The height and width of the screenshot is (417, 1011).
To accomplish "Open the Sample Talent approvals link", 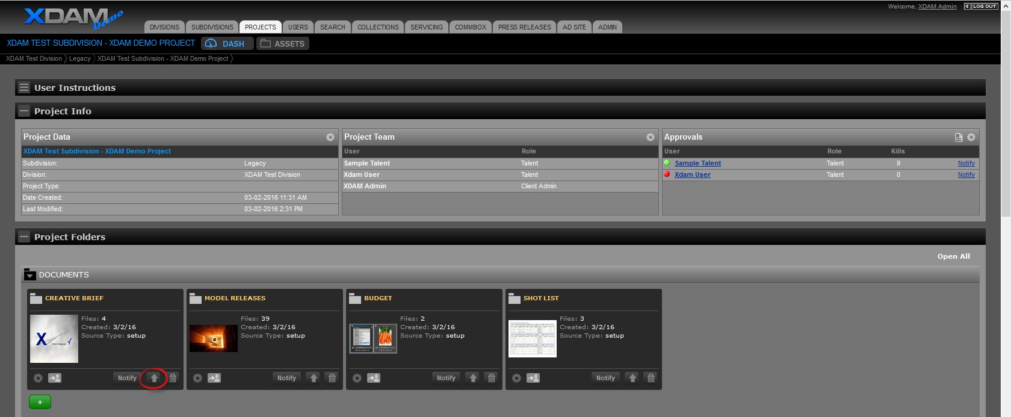I will 697,163.
